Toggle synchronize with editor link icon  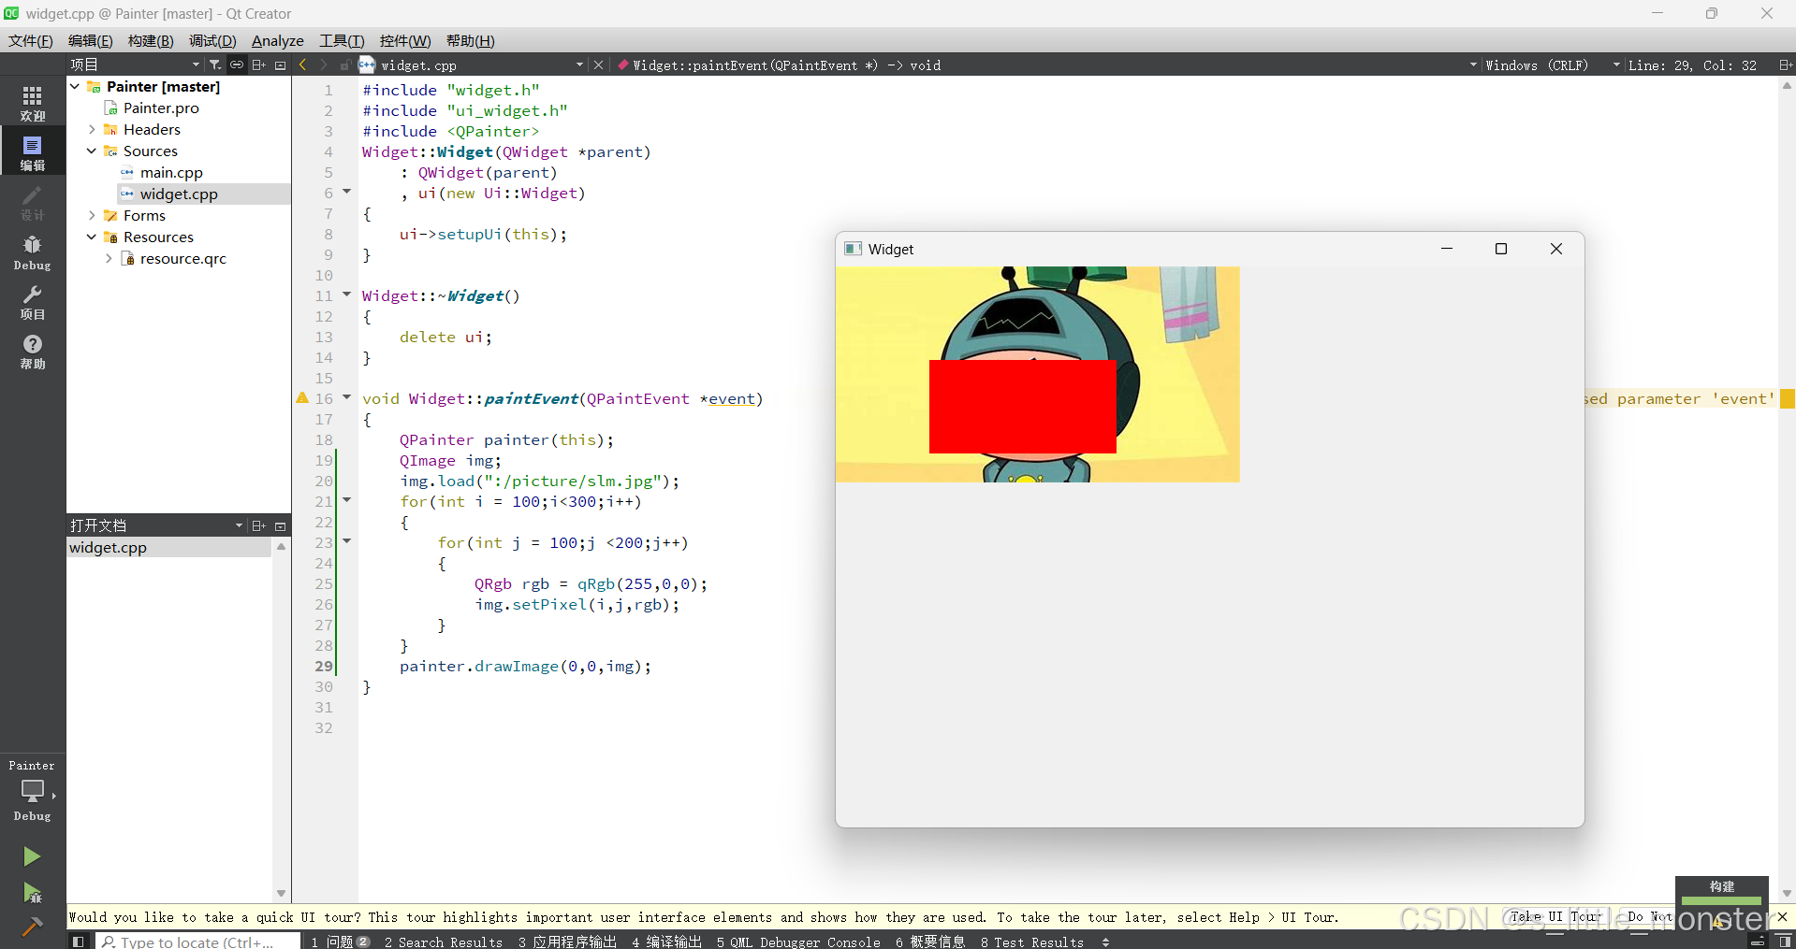[x=237, y=65]
